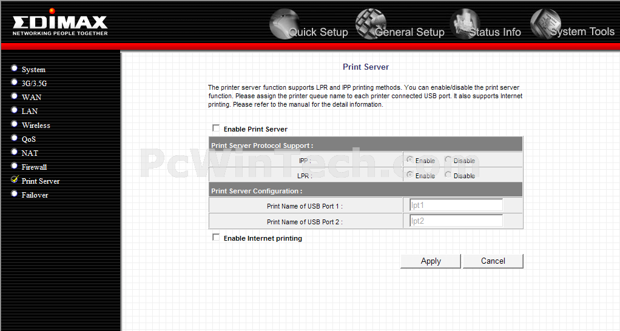
Task: Select the NAT bullet in sidebar
Action: (14, 152)
